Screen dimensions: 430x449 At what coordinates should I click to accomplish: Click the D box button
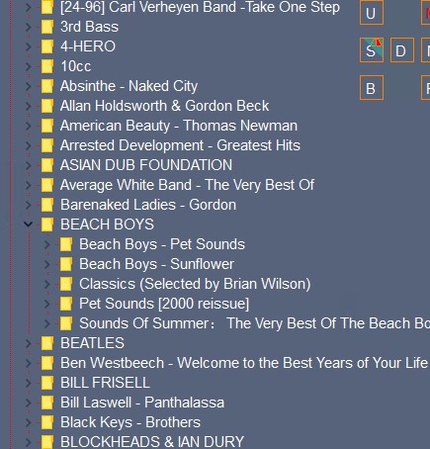402,50
